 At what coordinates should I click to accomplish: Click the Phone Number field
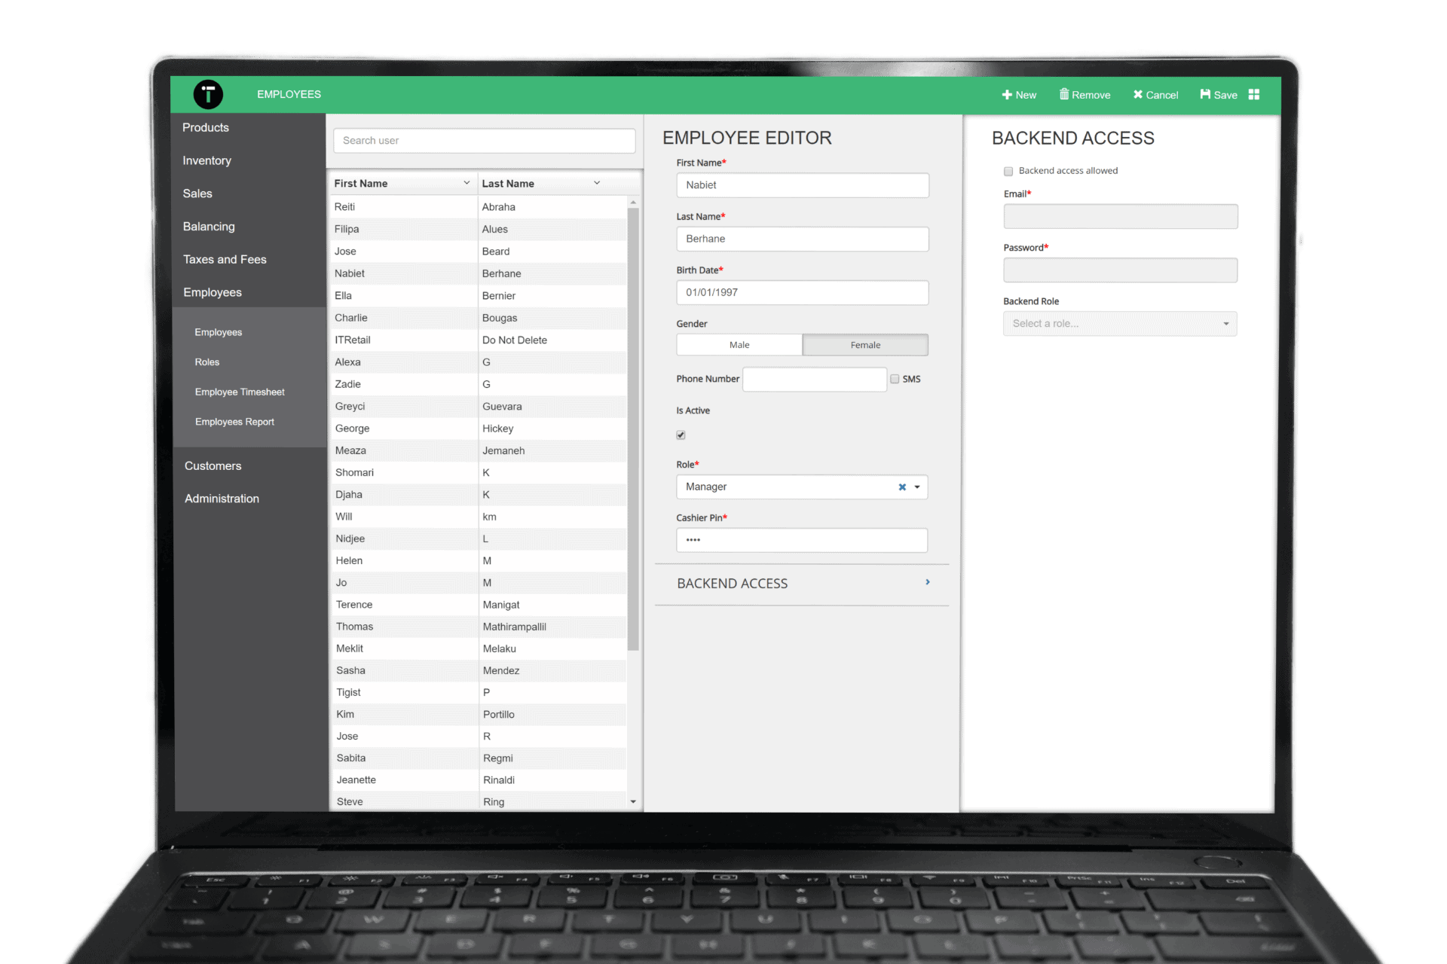815,379
